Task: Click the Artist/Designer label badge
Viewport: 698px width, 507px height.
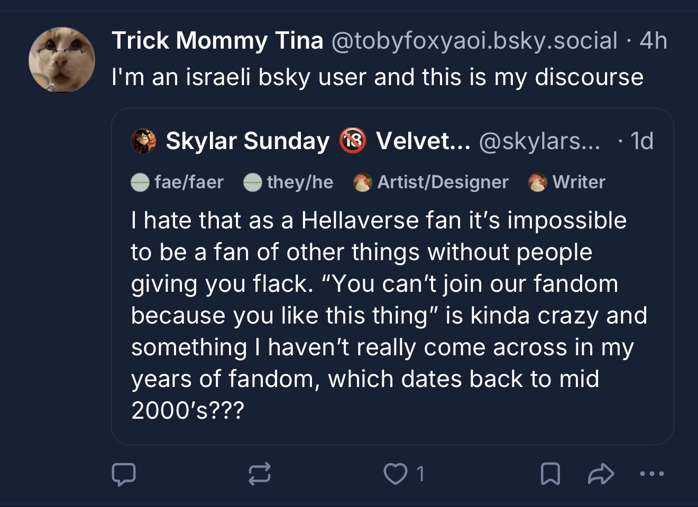Action: coord(431,182)
